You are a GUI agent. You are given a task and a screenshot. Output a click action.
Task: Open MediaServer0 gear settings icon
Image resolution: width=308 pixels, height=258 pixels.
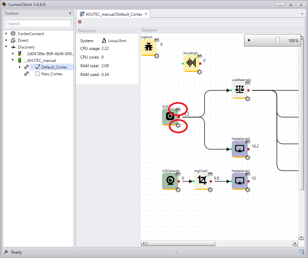(248, 158)
